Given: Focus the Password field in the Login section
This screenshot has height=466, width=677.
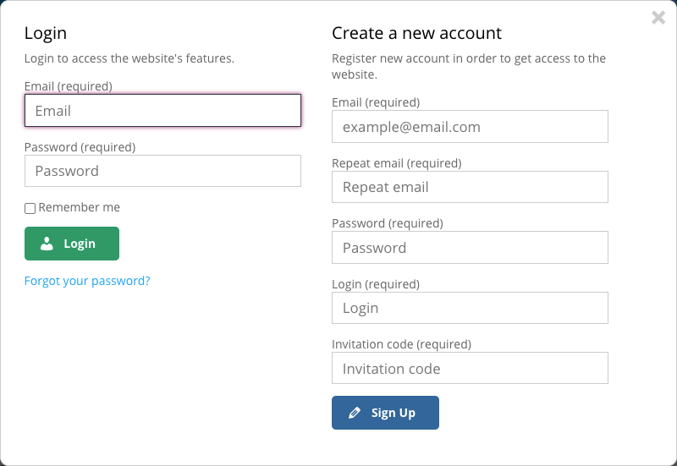Looking at the screenshot, I should coord(162,171).
